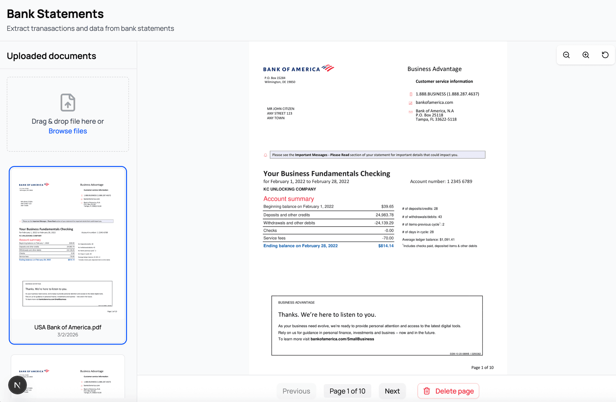Screen dimensions: 616x402
Task: Click the envelope icon near Bank of America address
Action: 411,112
